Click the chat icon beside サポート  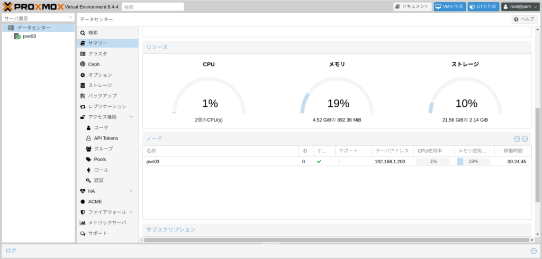83,234
